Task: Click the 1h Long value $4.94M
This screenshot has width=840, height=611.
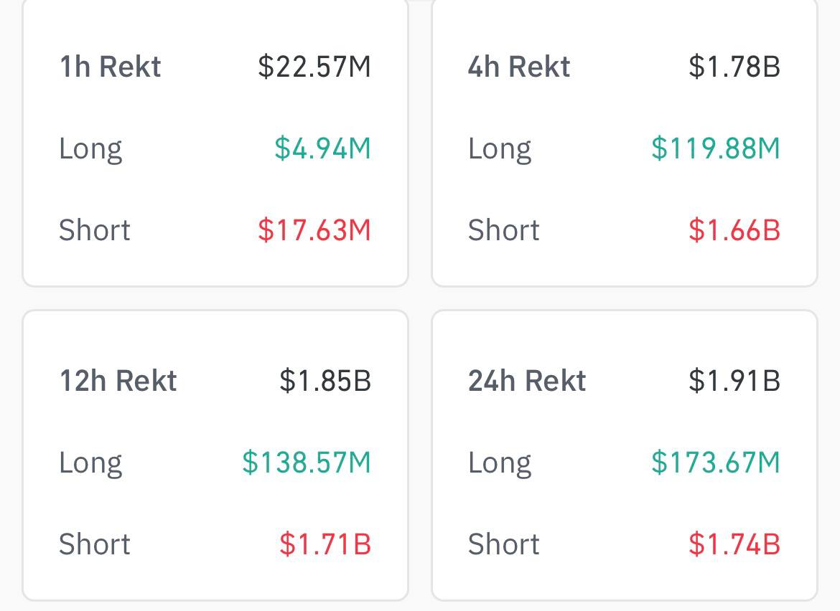Action: pos(322,148)
